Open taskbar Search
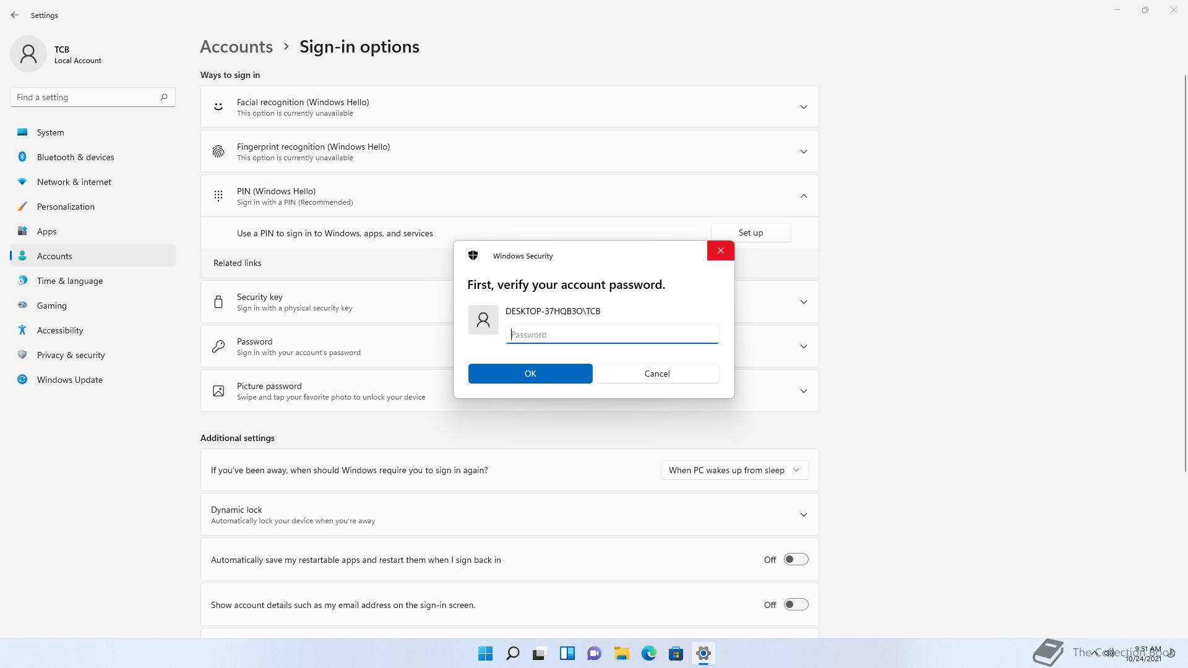The height and width of the screenshot is (668, 1188). tap(513, 653)
